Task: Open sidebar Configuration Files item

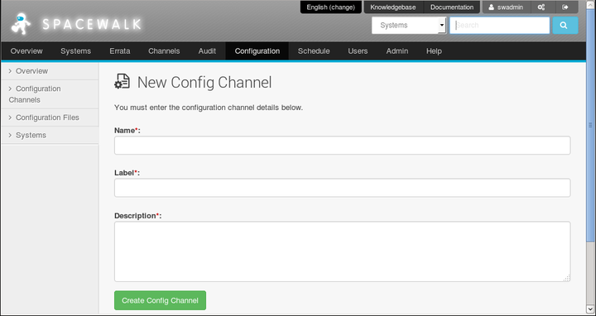Action: click(50, 117)
